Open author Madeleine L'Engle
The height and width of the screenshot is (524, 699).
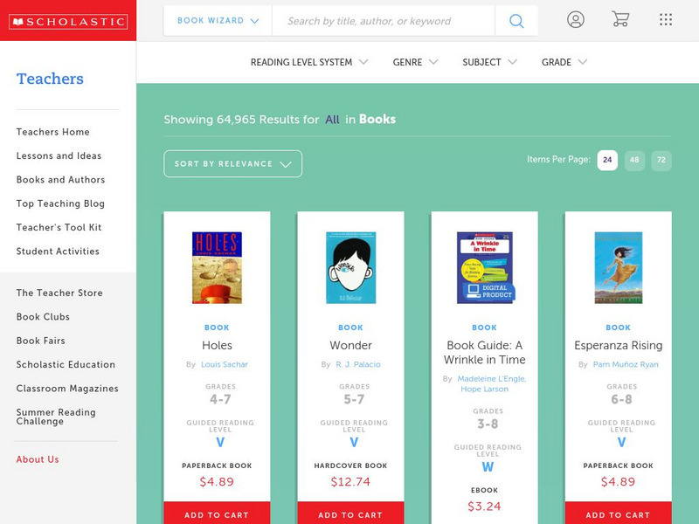pyautogui.click(x=492, y=379)
